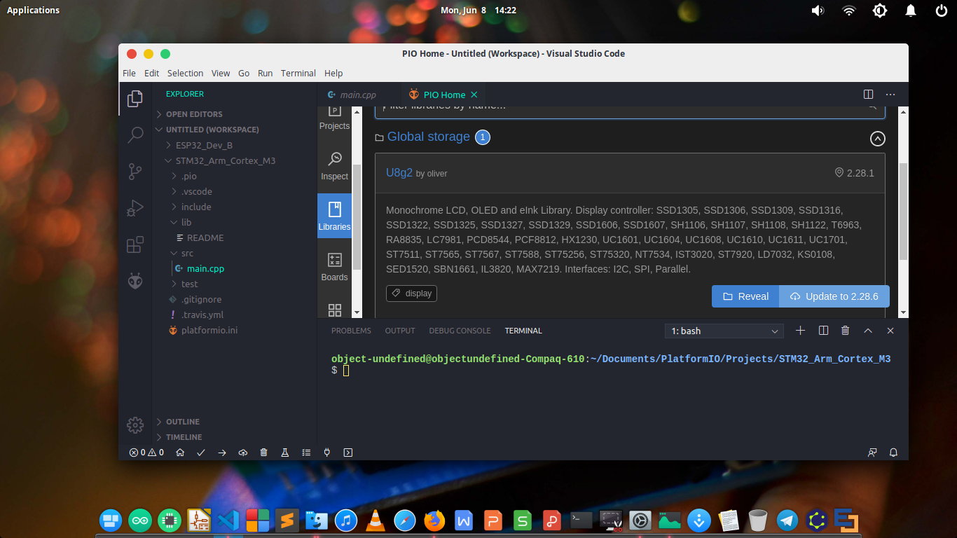
Task: Close the terminal panel
Action: tap(890, 331)
